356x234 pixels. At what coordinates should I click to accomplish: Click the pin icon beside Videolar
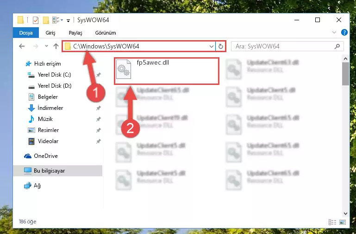point(98,141)
